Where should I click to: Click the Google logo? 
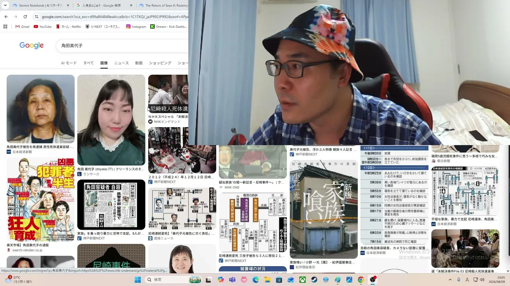coord(31,45)
